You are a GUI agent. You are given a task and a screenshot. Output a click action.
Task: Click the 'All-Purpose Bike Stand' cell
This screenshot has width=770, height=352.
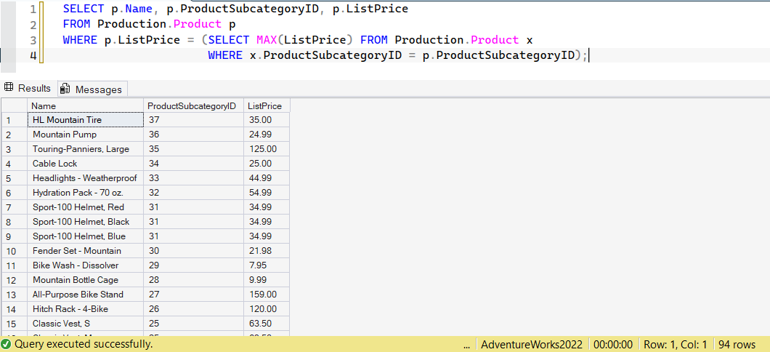click(86, 295)
